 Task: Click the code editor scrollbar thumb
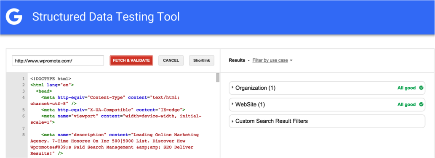point(218,78)
